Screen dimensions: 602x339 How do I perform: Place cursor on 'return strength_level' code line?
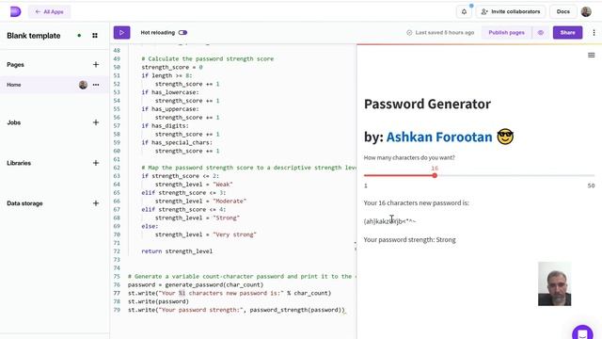pos(177,251)
